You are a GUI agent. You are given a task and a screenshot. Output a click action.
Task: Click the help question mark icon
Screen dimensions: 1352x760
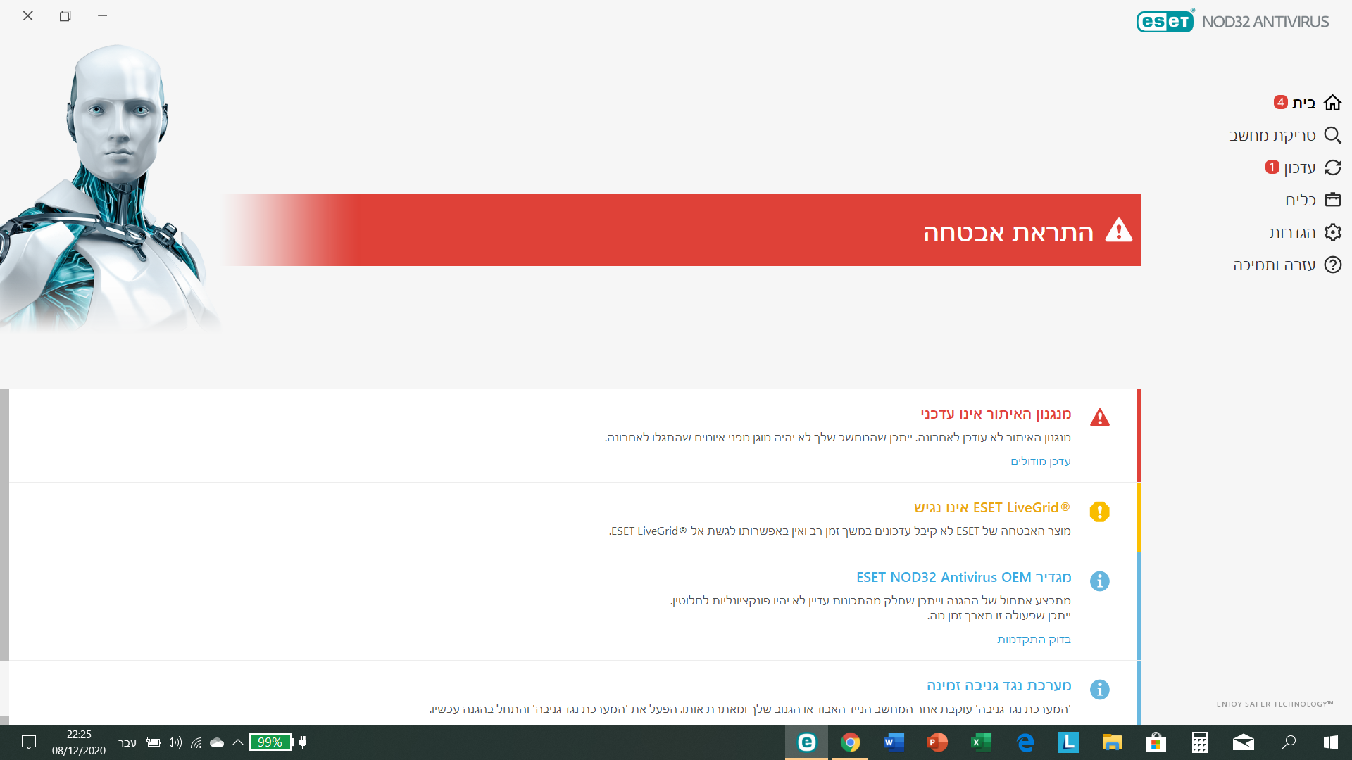tap(1332, 265)
